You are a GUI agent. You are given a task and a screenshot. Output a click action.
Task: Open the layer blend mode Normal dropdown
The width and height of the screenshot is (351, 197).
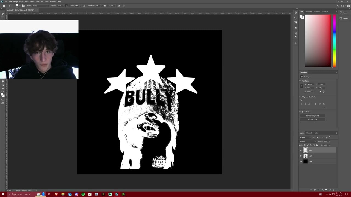307,141
